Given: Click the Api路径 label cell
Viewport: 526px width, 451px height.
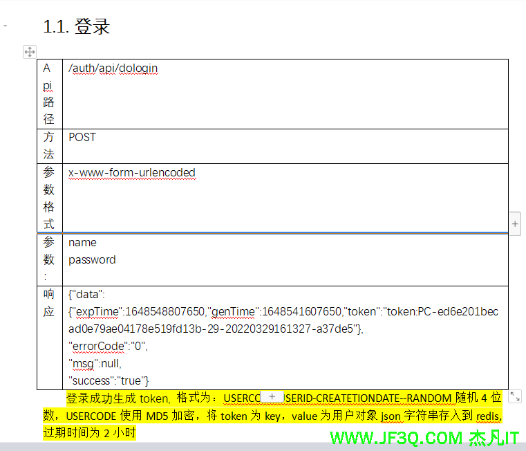Looking at the screenshot, I should 48,93.
